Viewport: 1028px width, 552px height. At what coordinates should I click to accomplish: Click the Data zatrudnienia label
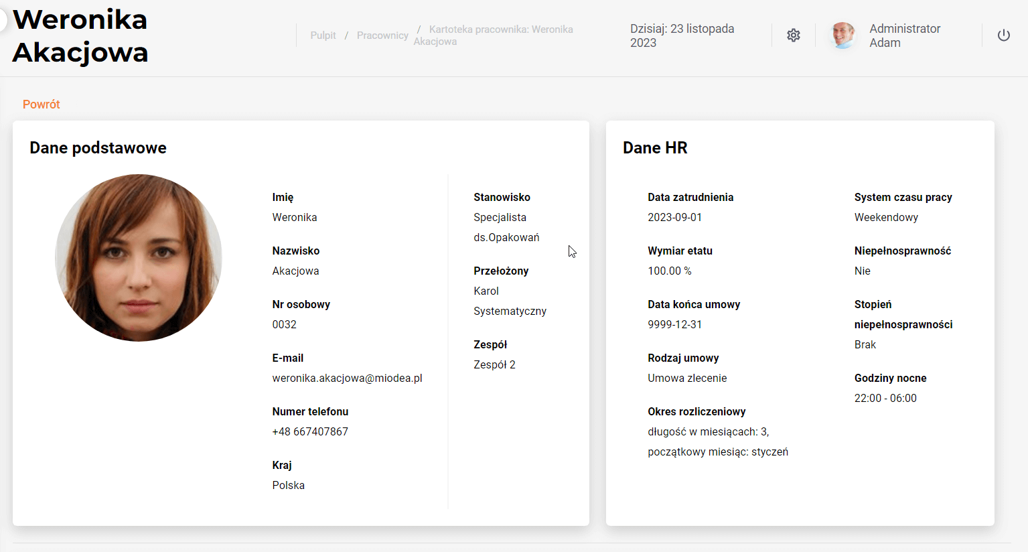click(x=690, y=197)
